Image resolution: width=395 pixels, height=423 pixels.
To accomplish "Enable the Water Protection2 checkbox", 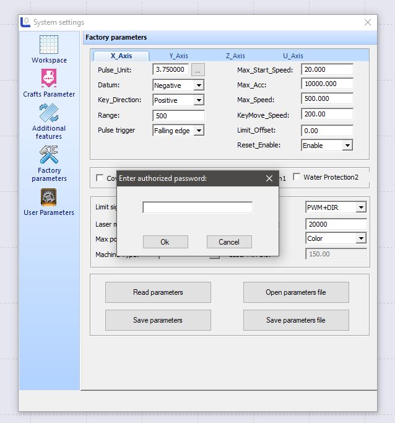I will pos(297,178).
